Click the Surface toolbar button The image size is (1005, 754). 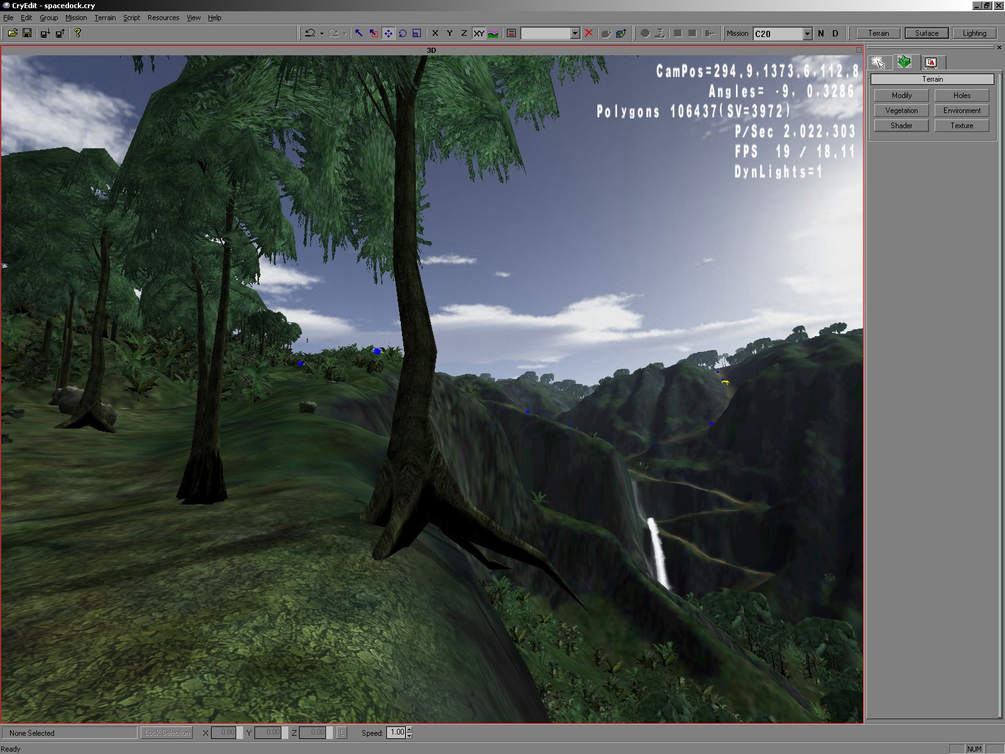(926, 33)
